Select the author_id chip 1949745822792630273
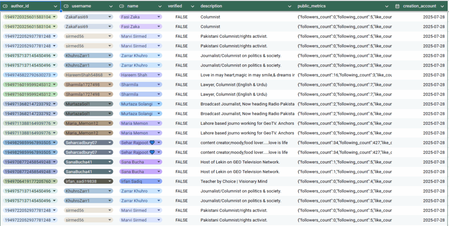 27,75
